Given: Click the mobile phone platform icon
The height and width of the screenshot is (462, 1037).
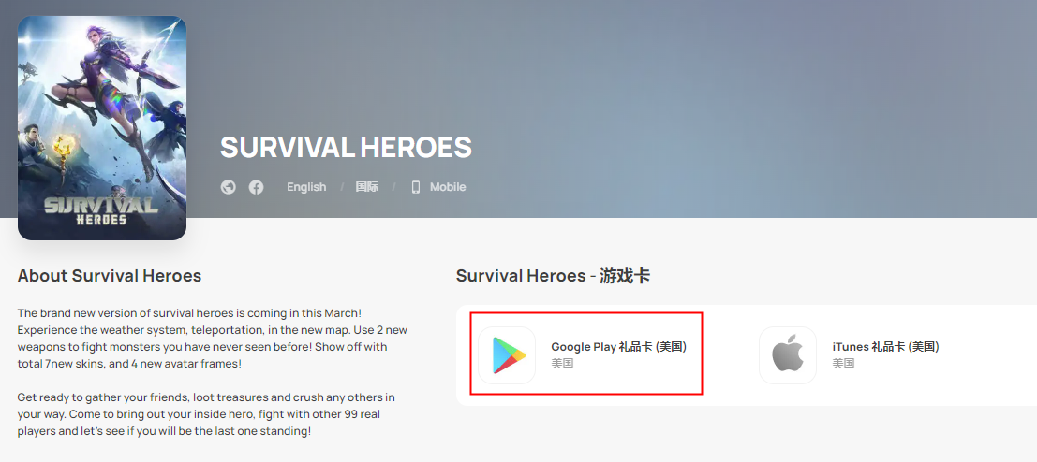Looking at the screenshot, I should (x=415, y=187).
